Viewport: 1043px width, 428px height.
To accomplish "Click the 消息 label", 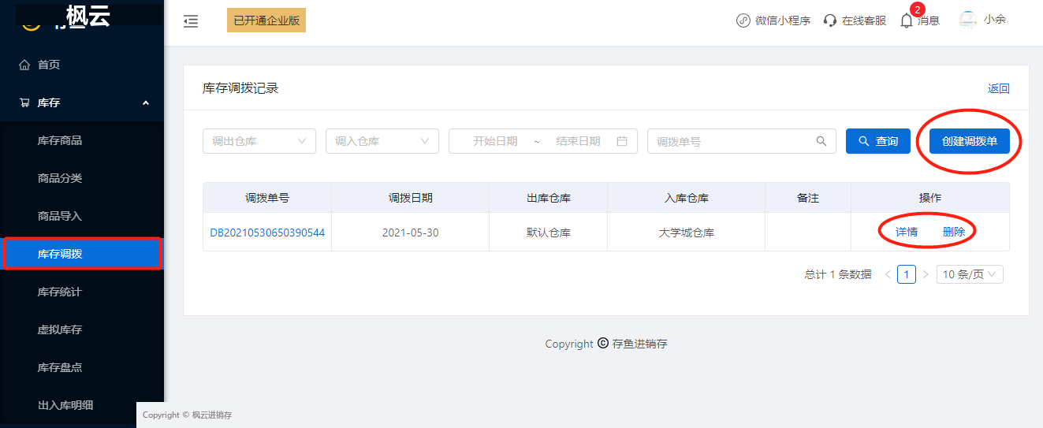I will click(929, 21).
